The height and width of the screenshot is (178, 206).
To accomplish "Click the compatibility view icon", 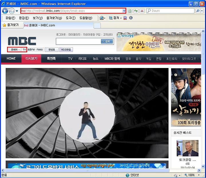I will (130, 11).
